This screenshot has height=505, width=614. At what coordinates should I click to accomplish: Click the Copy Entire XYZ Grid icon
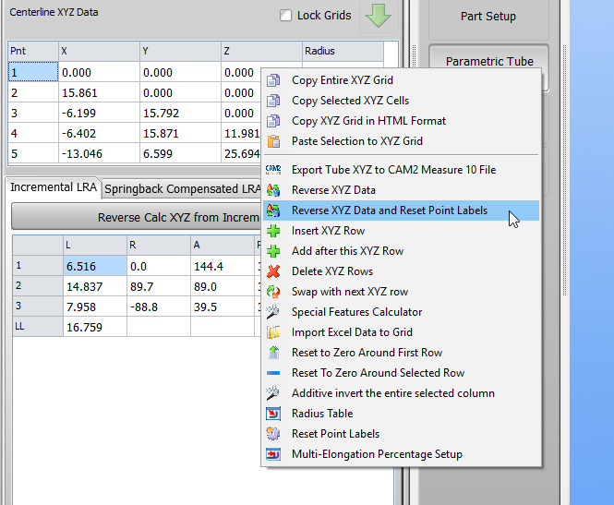[x=273, y=80]
